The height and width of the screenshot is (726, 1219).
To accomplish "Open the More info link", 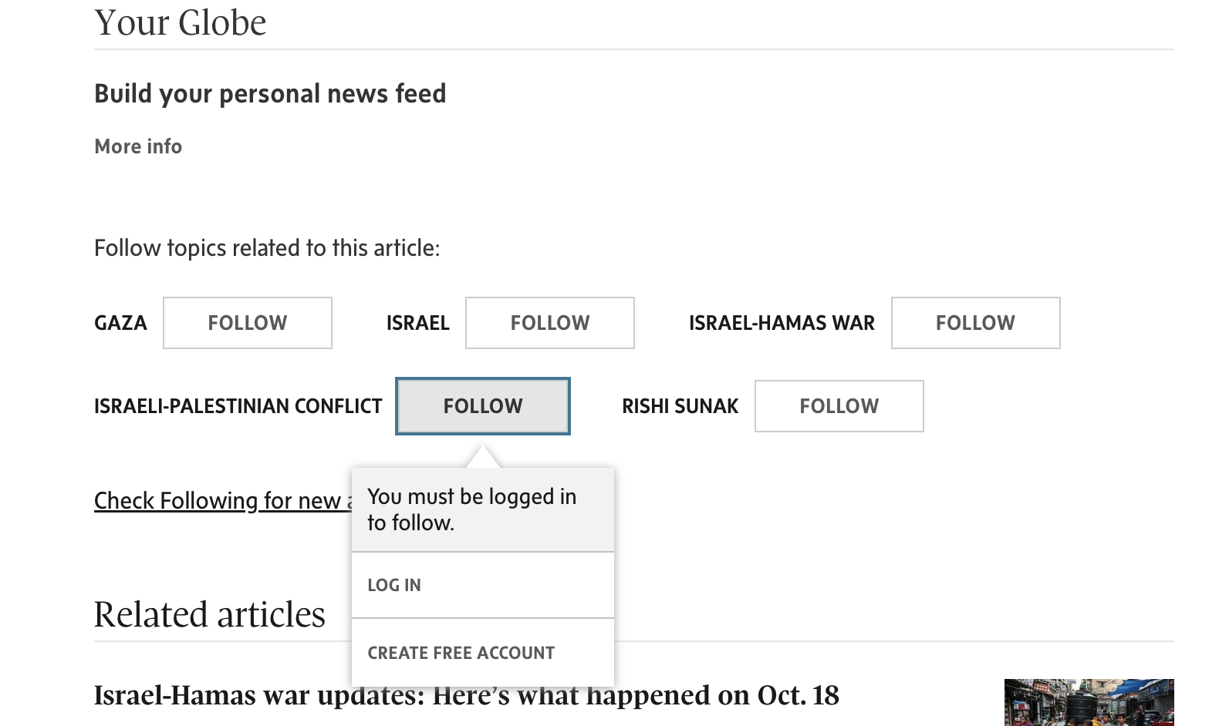I will click(x=138, y=146).
